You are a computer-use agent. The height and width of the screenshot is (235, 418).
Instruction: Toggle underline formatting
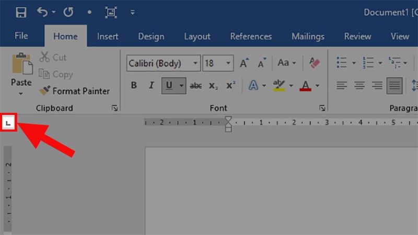pos(169,85)
